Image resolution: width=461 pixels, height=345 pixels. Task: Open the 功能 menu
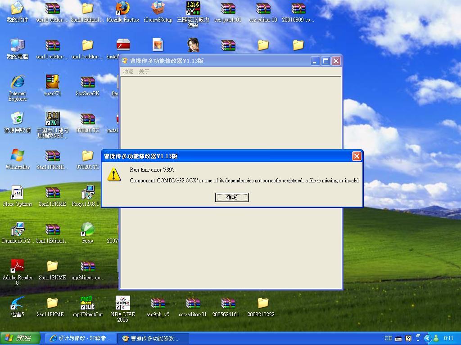(x=128, y=71)
